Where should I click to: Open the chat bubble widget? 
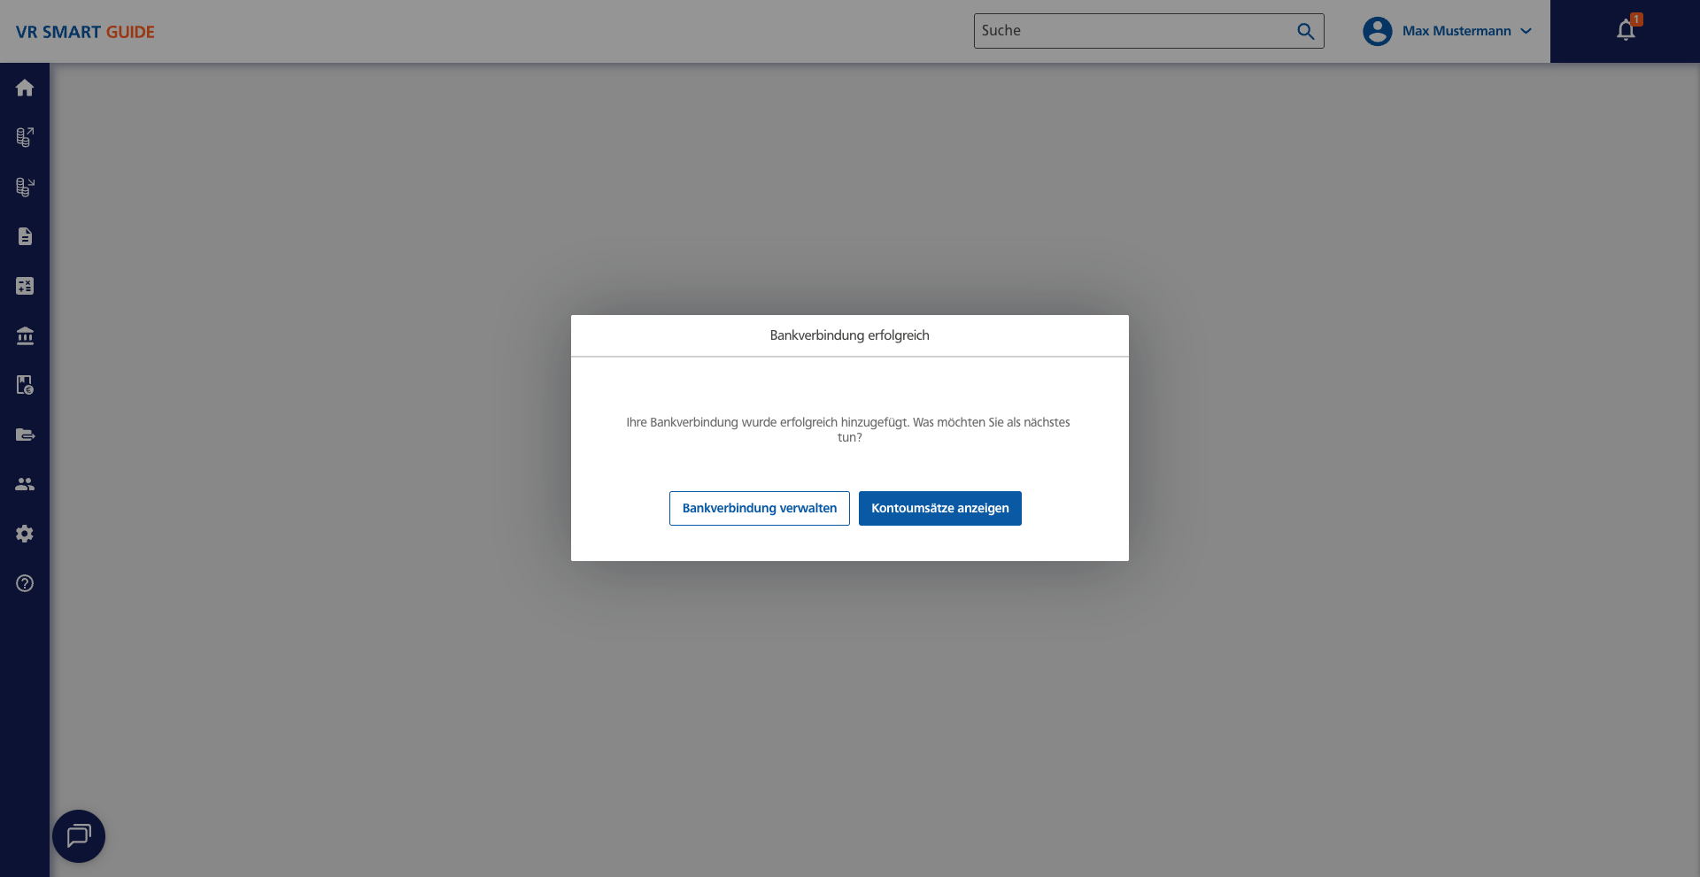(79, 835)
